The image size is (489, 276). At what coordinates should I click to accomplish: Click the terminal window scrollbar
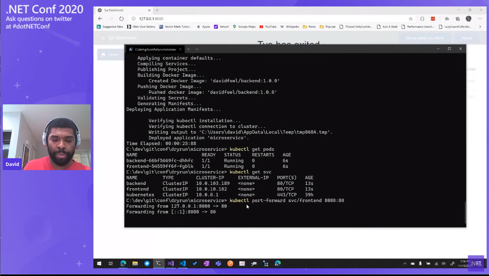[465, 212]
